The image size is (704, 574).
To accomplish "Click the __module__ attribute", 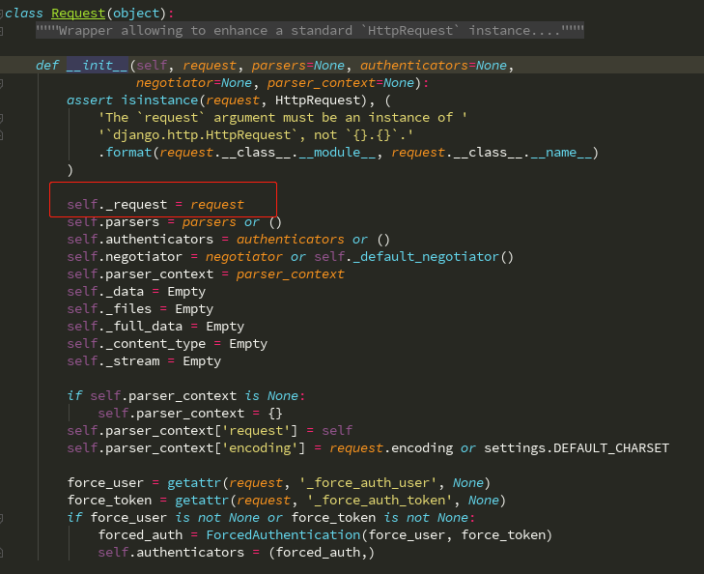I will [x=337, y=153].
